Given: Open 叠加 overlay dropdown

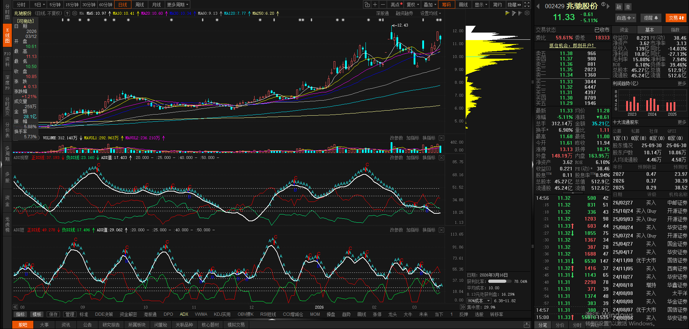Looking at the screenshot, I should click(430, 5).
